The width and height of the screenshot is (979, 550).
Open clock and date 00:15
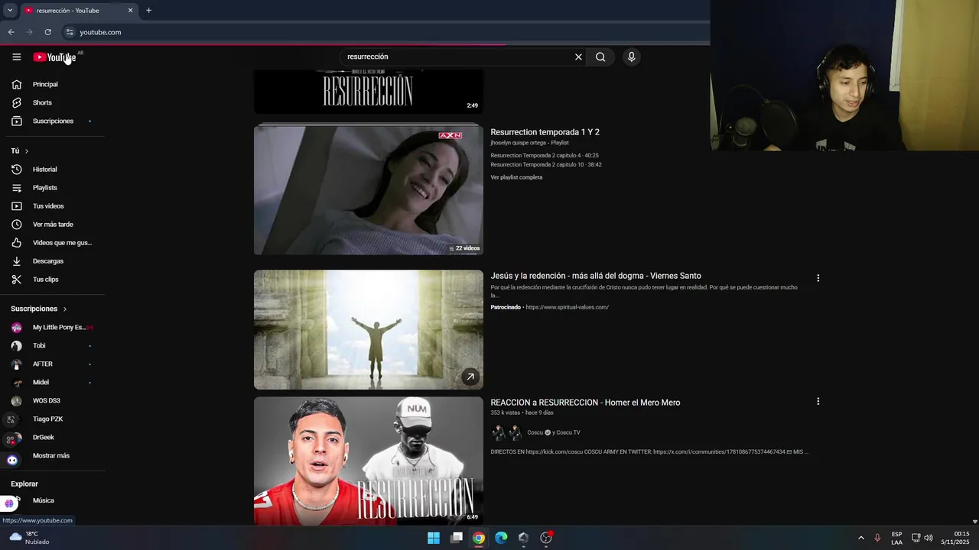click(956, 538)
